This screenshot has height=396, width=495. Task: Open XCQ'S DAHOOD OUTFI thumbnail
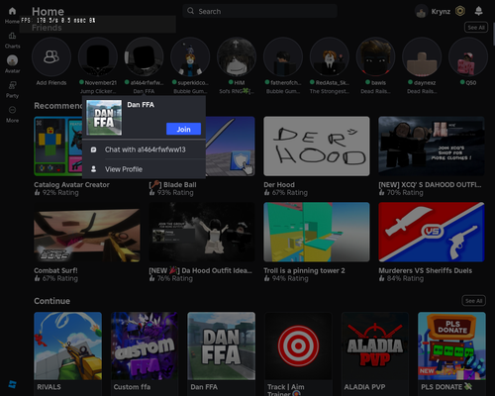432,146
